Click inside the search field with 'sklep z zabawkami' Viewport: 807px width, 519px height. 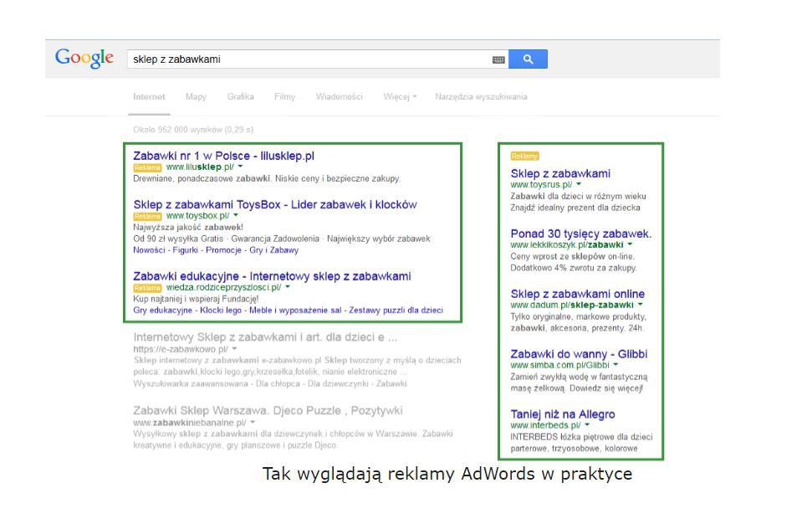click(x=309, y=59)
